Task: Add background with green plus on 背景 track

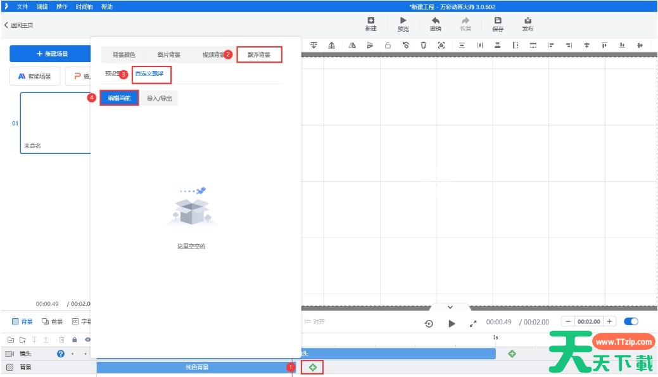Action: pos(313,367)
